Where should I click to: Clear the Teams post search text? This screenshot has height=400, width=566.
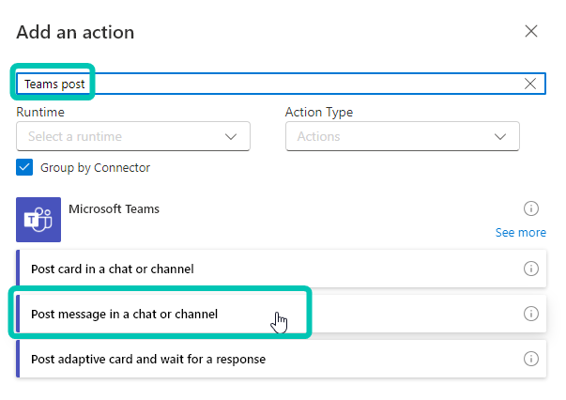click(x=530, y=84)
